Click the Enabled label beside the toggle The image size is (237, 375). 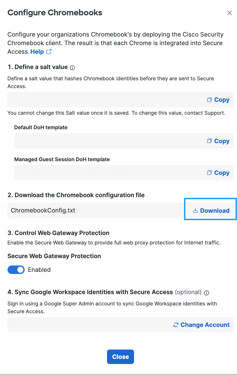(x=39, y=270)
